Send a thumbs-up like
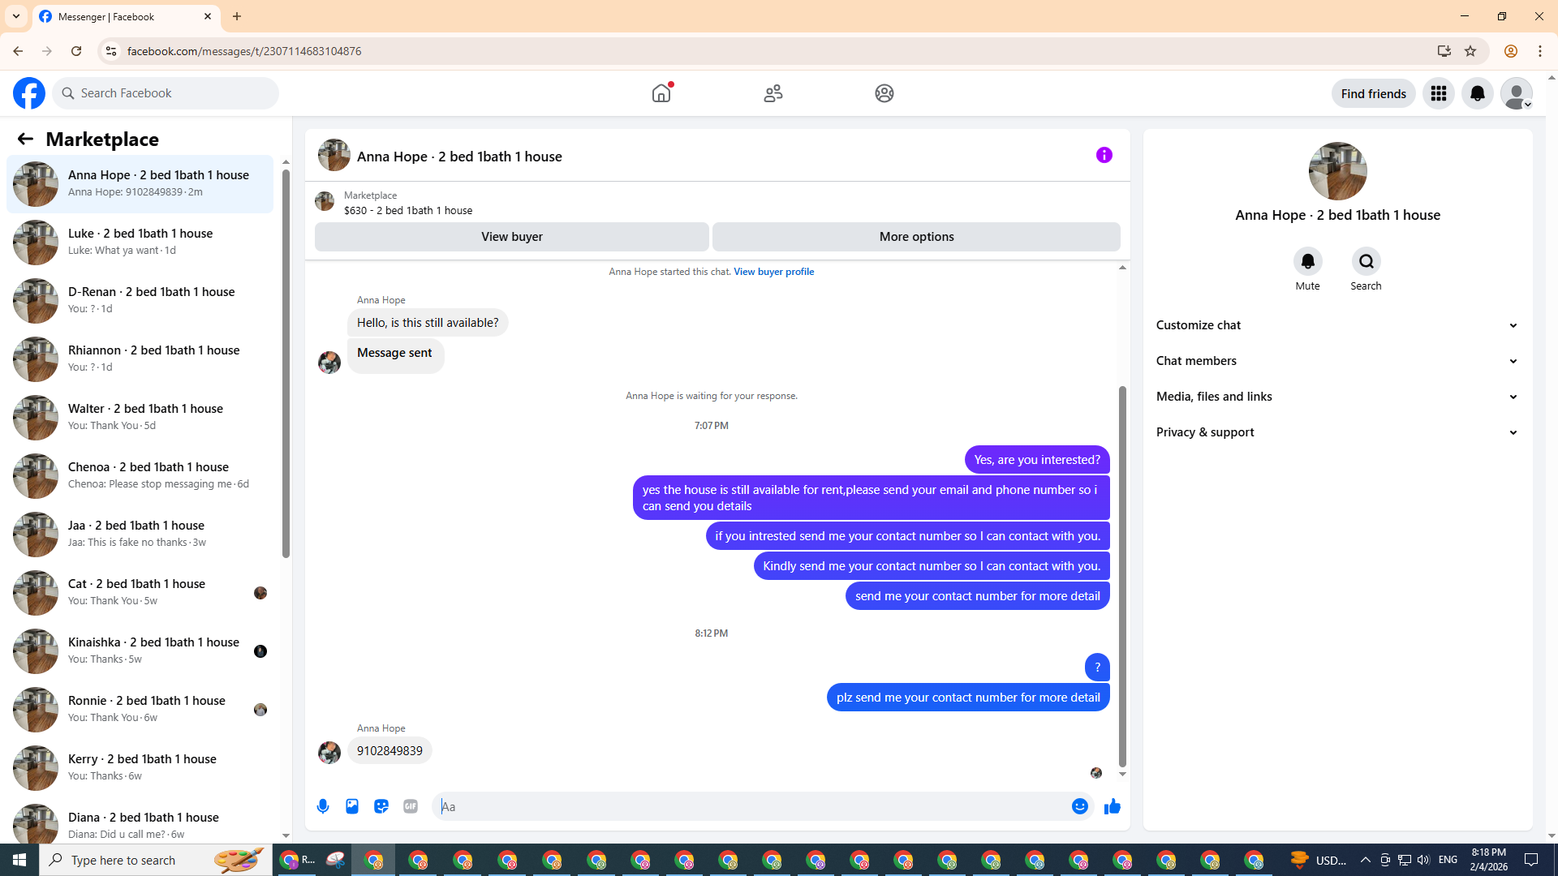Screen dimensions: 1558x876 point(1112,806)
